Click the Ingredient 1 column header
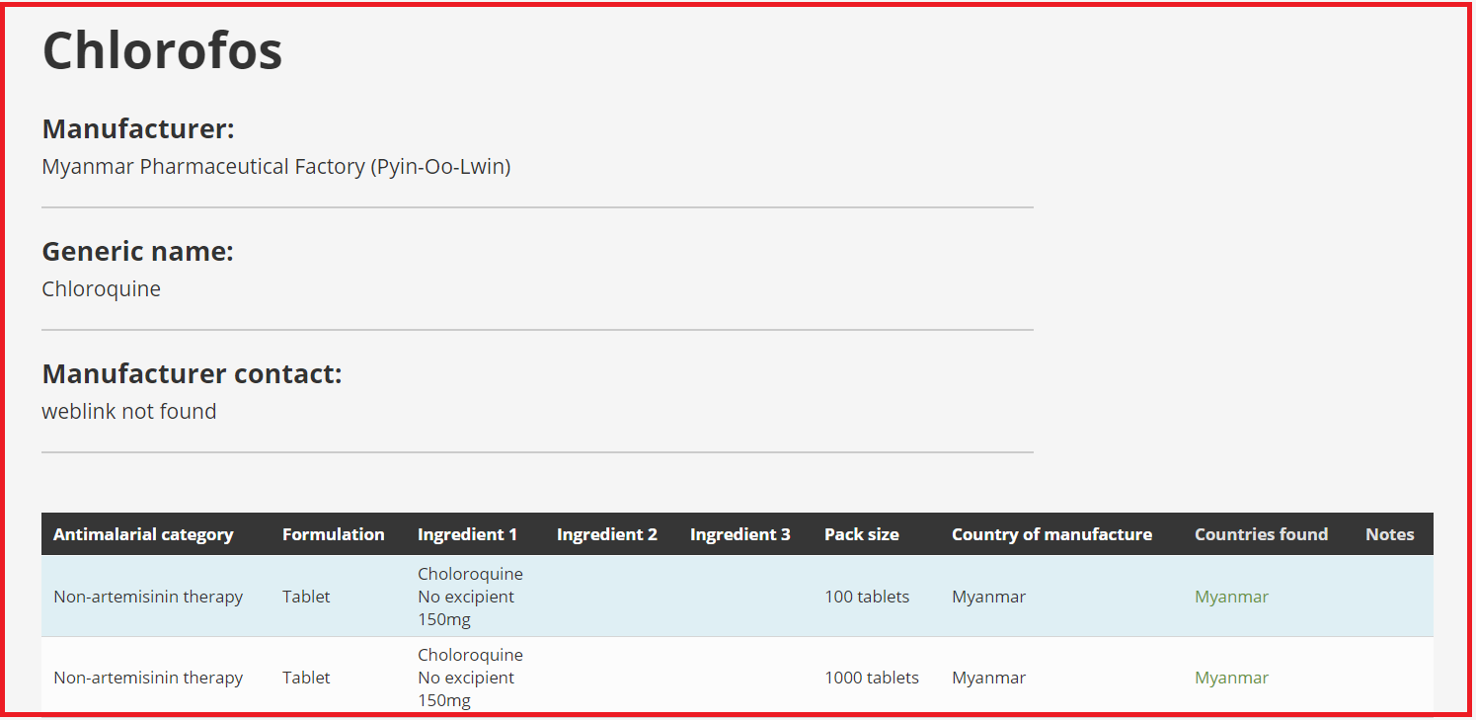The image size is (1477, 720). click(467, 534)
